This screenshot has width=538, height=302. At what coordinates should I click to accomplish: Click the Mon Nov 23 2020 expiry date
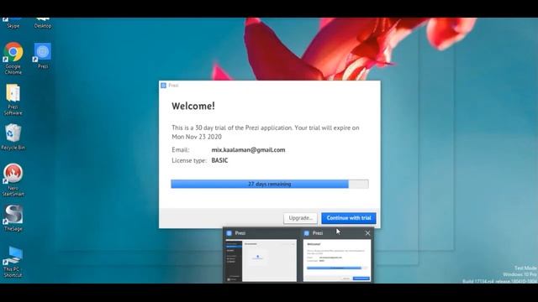point(197,137)
